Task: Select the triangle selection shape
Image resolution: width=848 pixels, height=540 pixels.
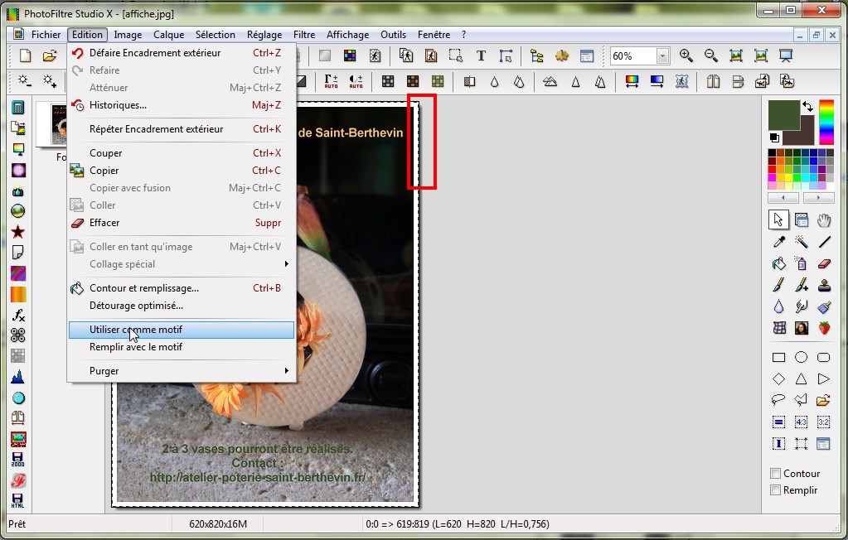Action: click(x=801, y=379)
